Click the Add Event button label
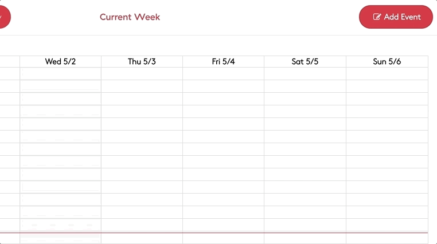The image size is (437, 244). point(402,17)
